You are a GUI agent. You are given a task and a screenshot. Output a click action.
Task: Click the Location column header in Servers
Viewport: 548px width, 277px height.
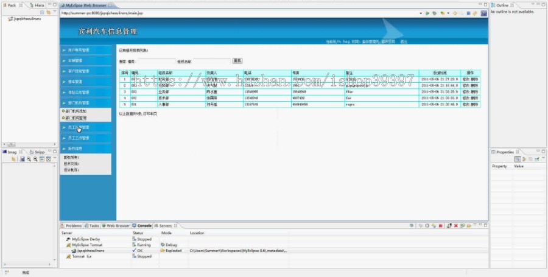(x=197, y=233)
